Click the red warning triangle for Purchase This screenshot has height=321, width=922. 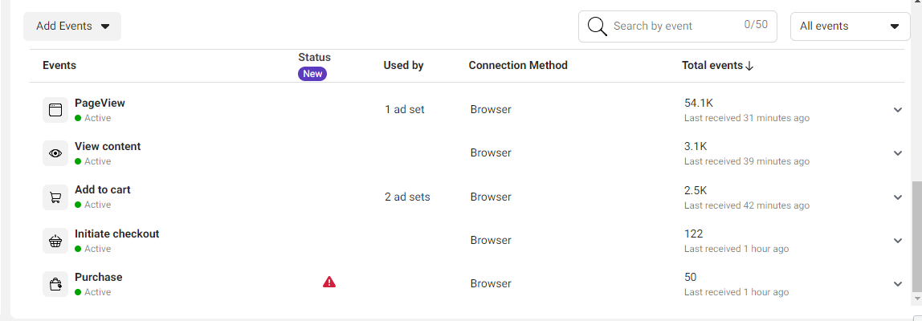tap(329, 282)
